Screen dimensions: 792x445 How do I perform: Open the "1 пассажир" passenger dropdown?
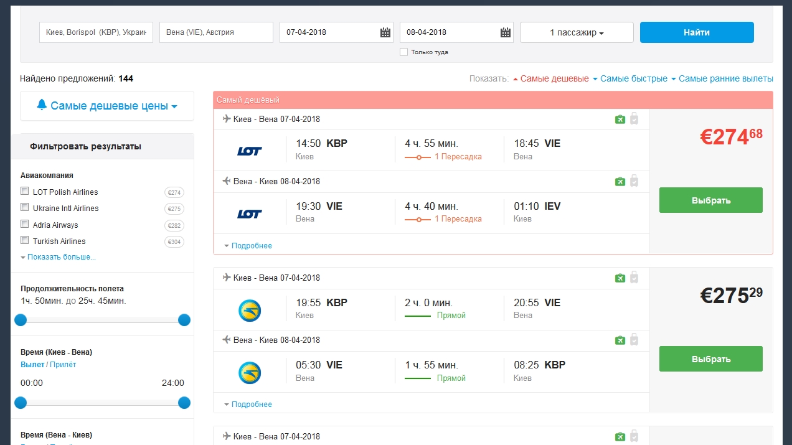tap(577, 32)
